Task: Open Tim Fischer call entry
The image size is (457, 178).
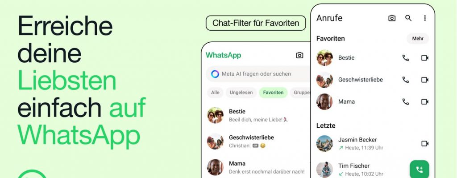Action: pos(361,170)
